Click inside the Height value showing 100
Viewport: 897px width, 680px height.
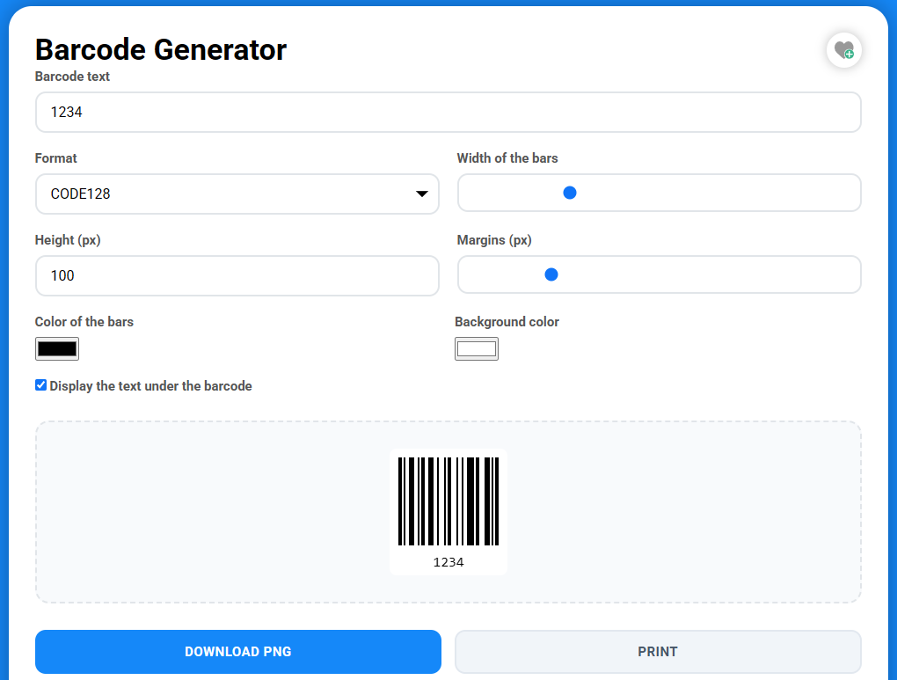(x=237, y=275)
